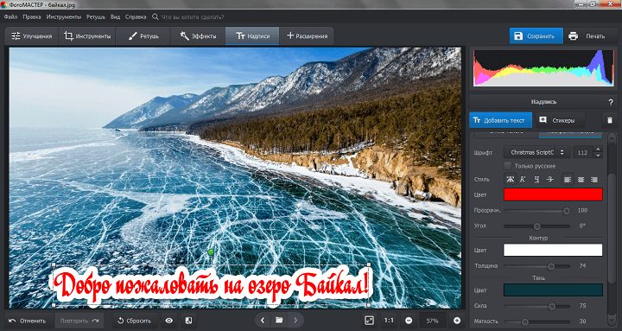Click the 57% zoom level field
The width and height of the screenshot is (622, 331).
[433, 321]
